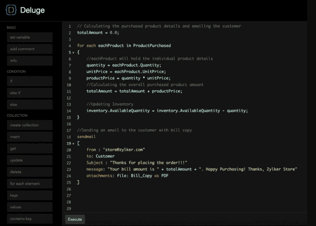Click the 'totalAmount = totalAmount + productPrice;' line
The width and height of the screenshot is (316, 226).
click(134, 91)
